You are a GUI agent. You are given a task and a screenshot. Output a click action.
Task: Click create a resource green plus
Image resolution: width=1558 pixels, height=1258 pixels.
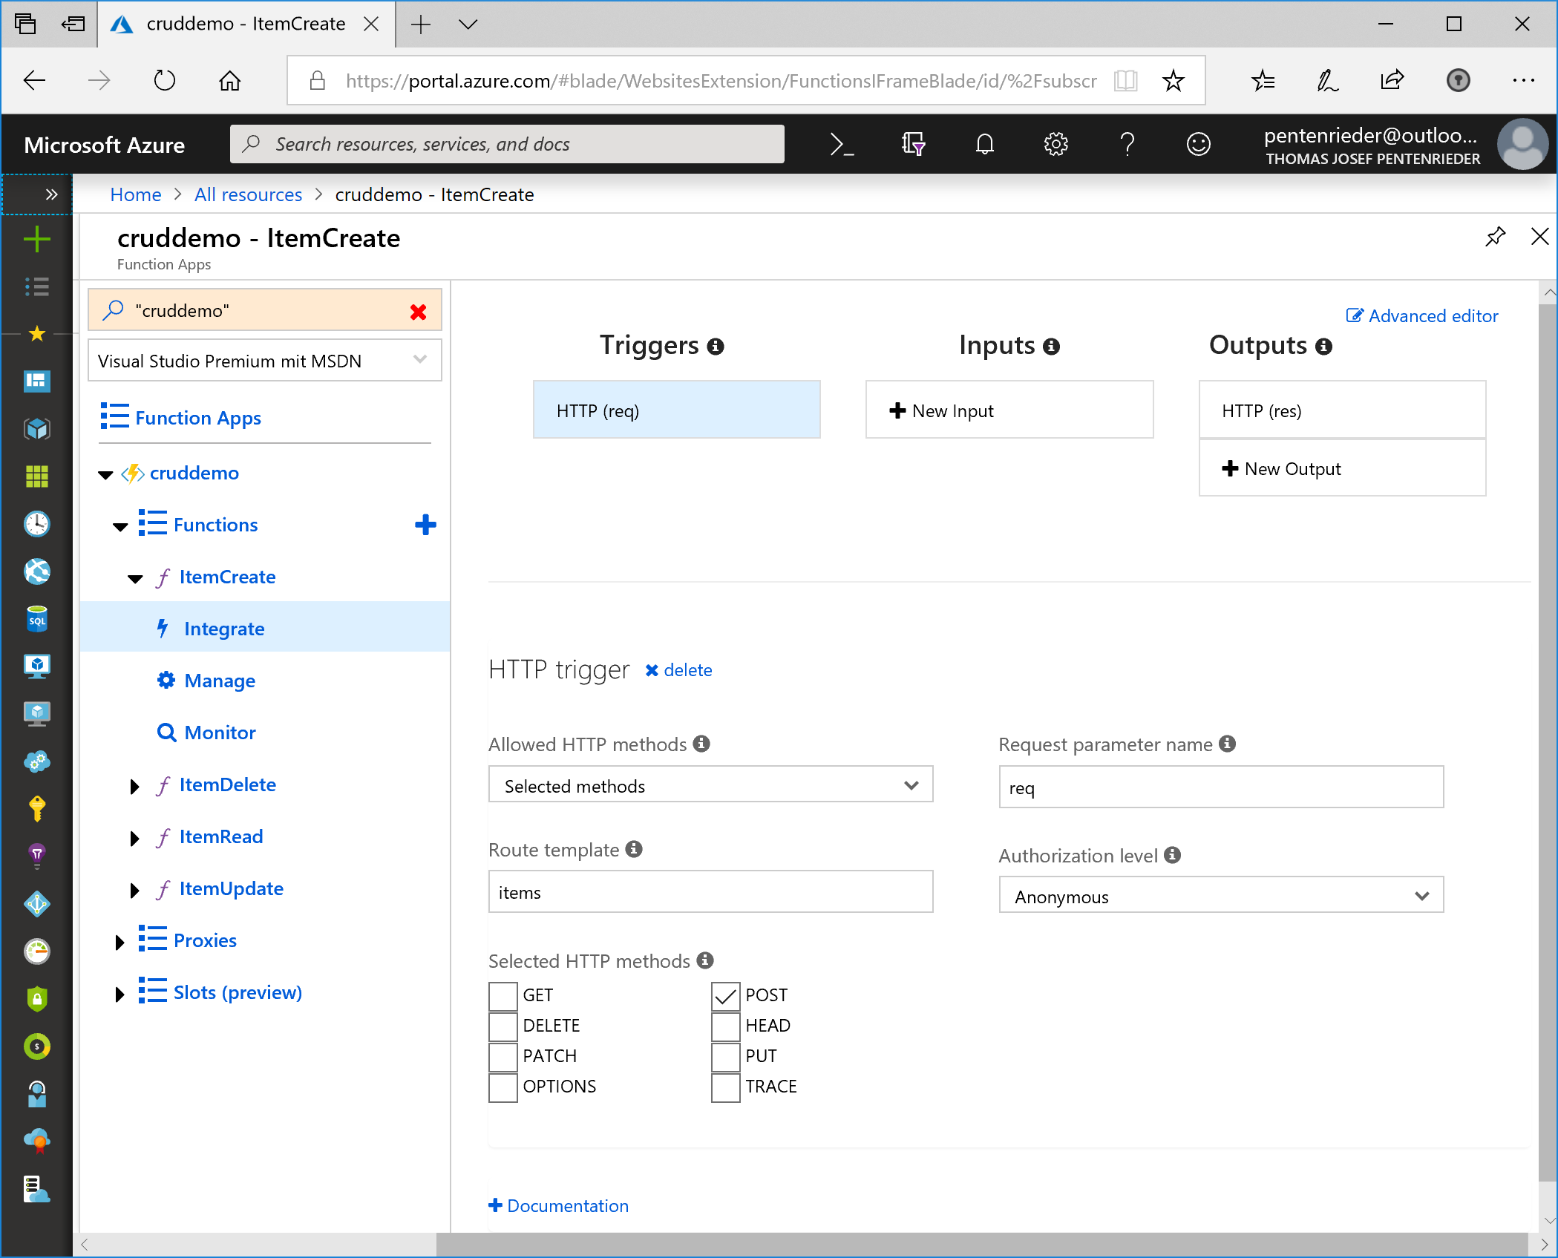coord(37,239)
